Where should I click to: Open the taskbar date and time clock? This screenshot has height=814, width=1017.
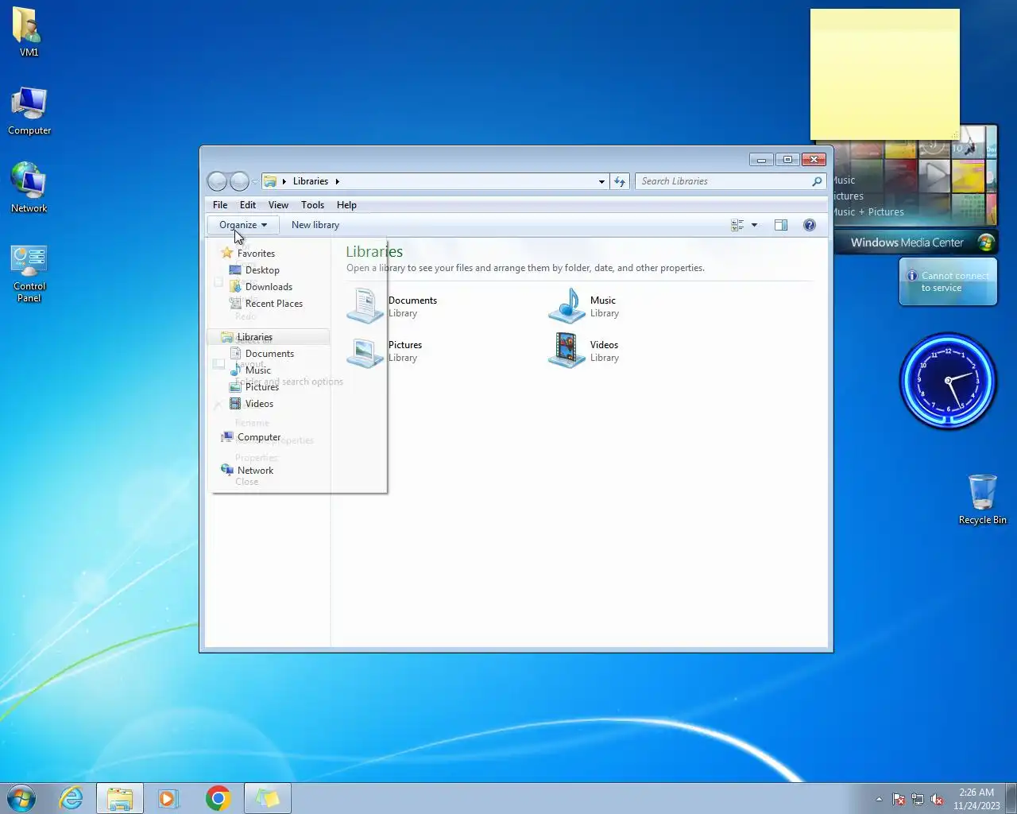976,799
